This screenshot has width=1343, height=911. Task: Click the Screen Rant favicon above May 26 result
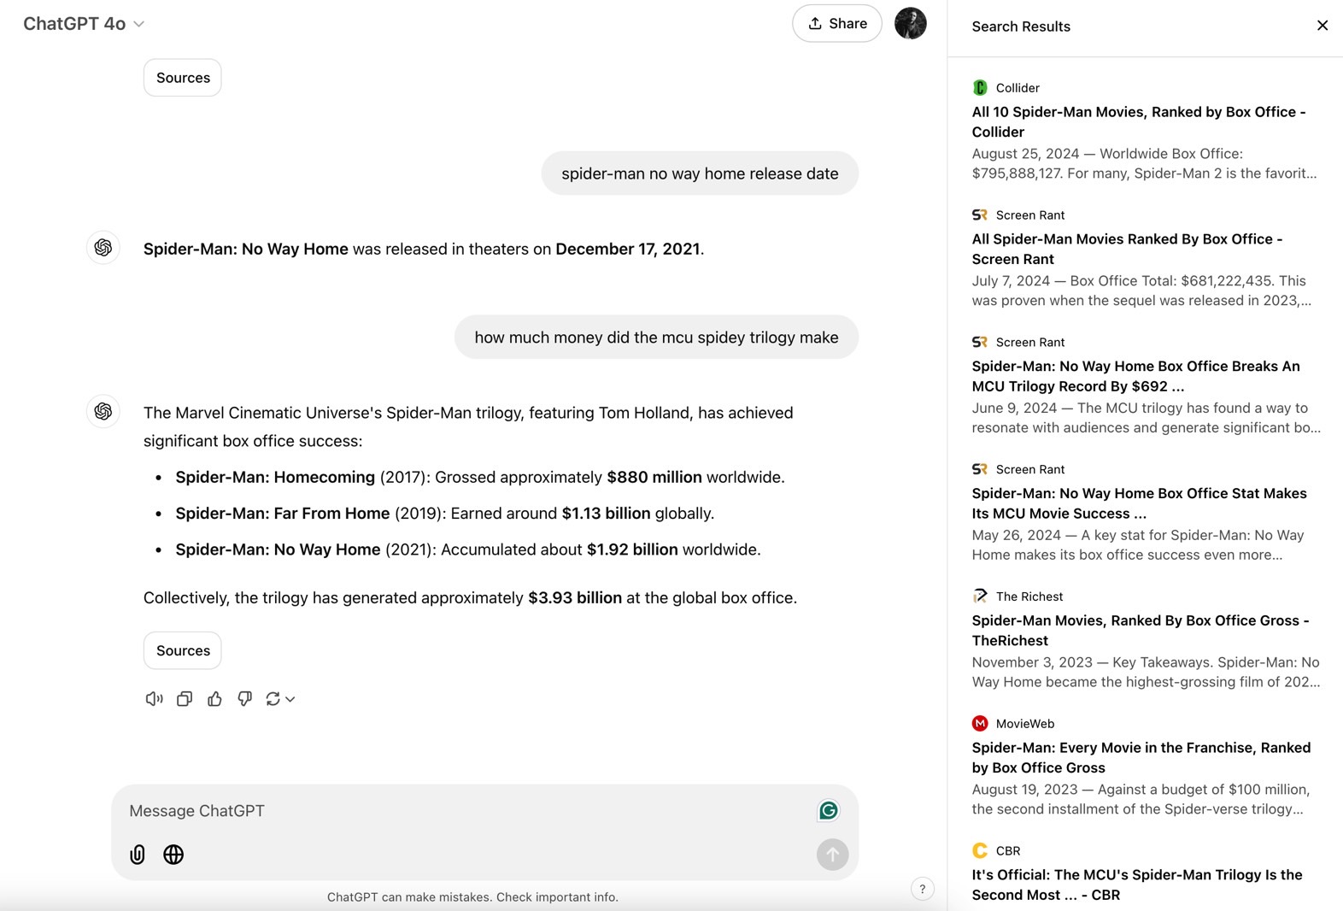[x=980, y=469]
